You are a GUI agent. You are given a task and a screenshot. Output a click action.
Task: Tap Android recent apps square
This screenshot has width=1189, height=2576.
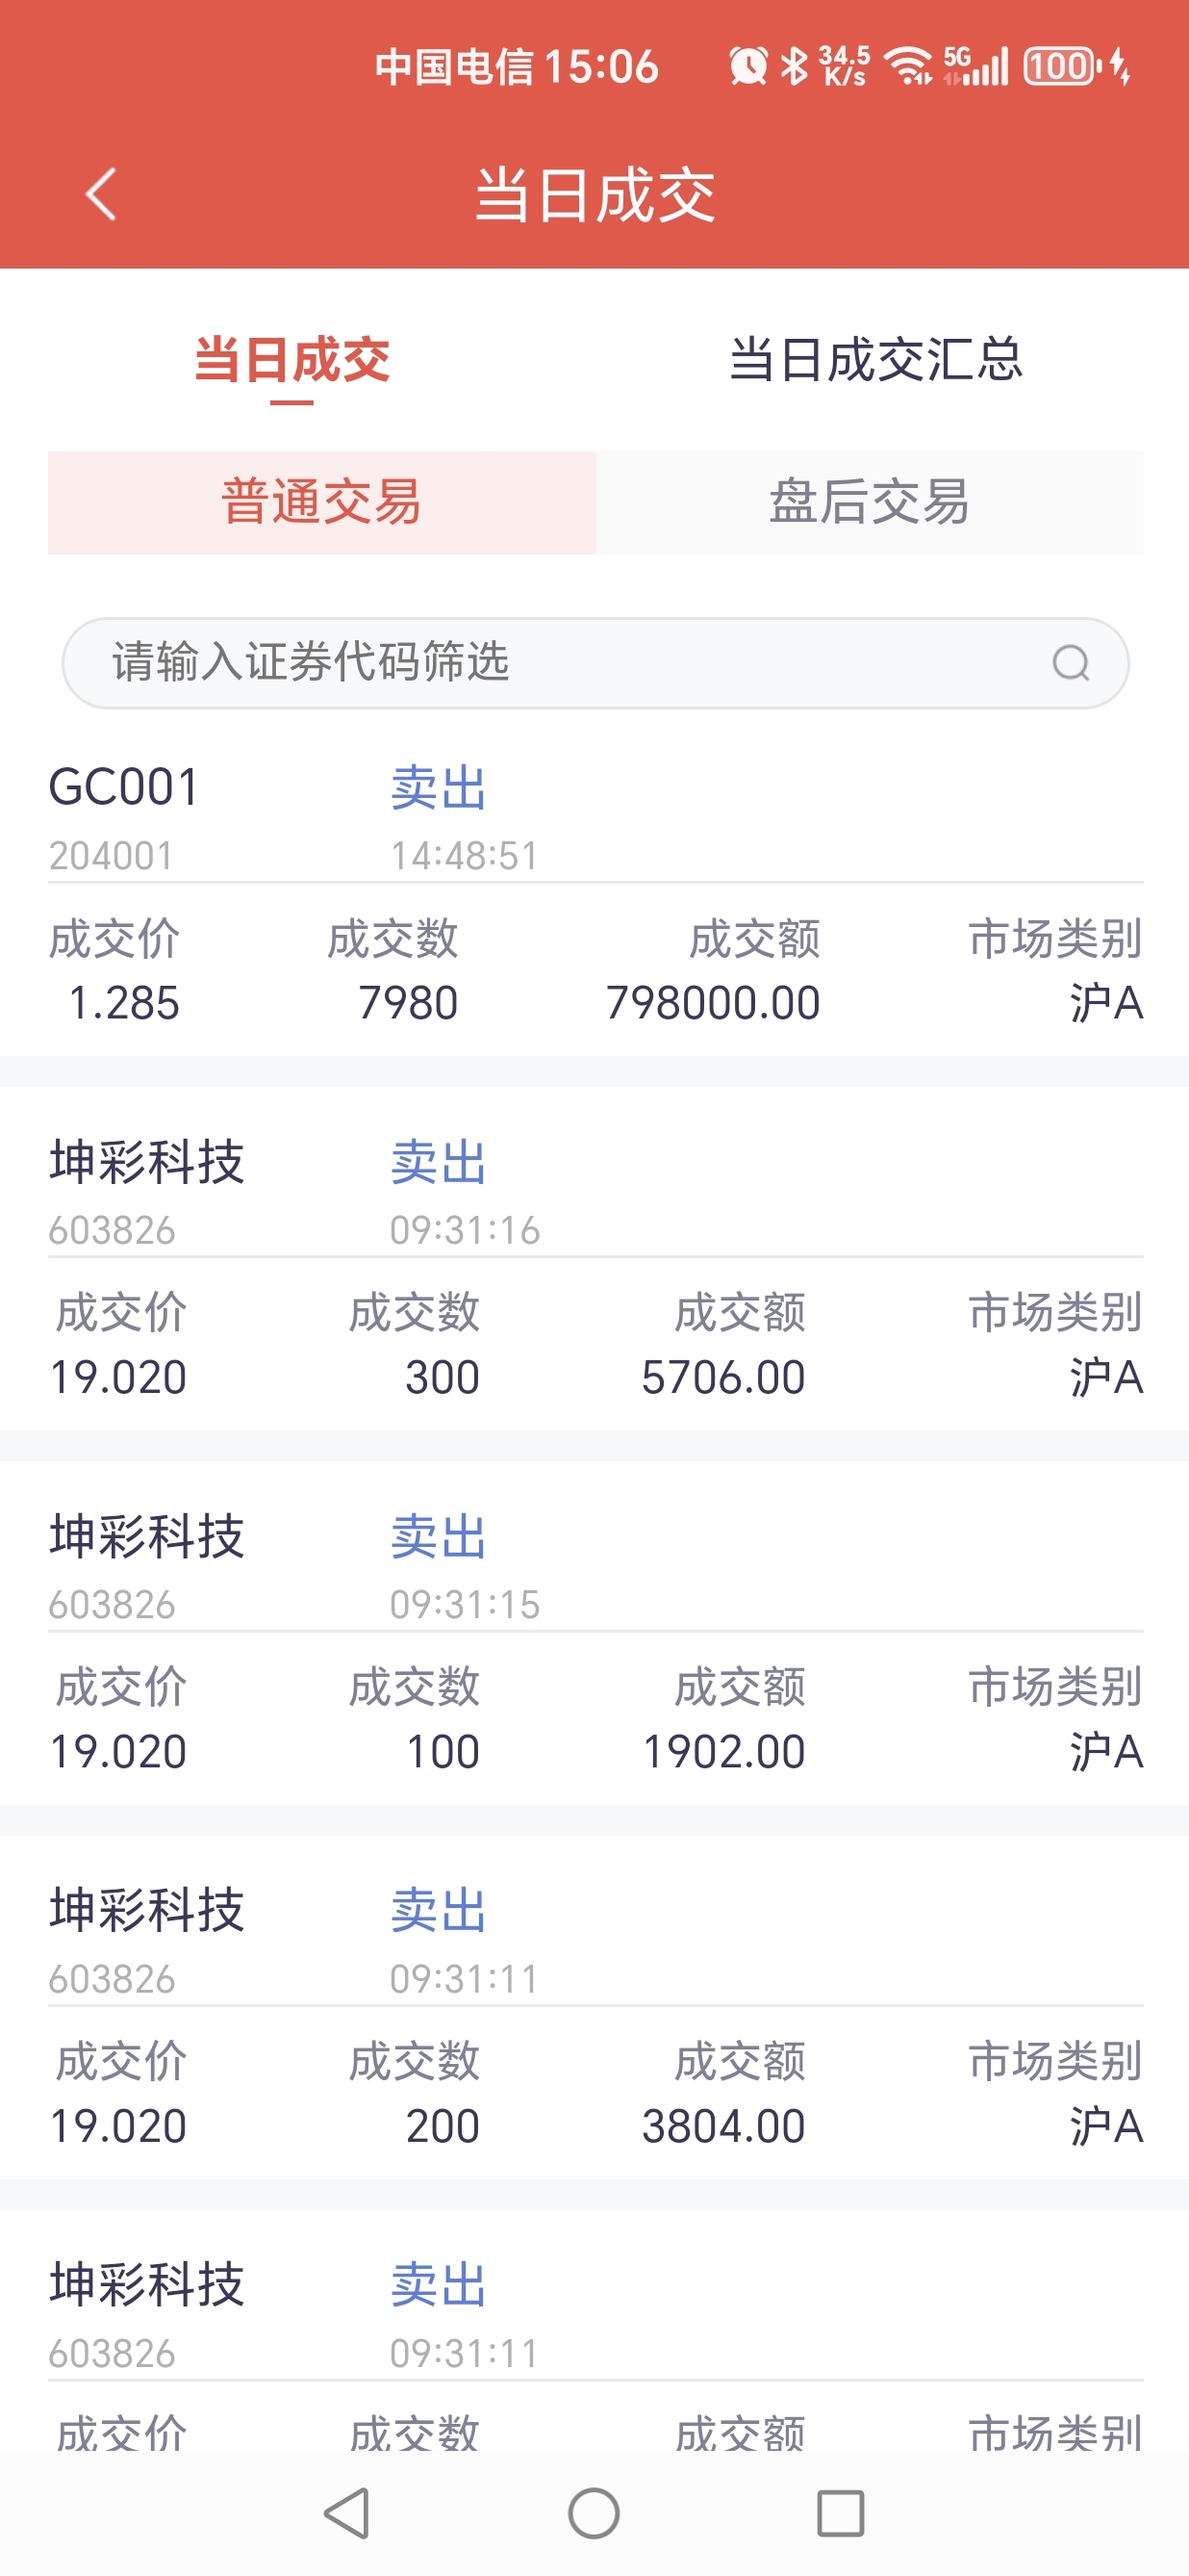[x=841, y=2513]
